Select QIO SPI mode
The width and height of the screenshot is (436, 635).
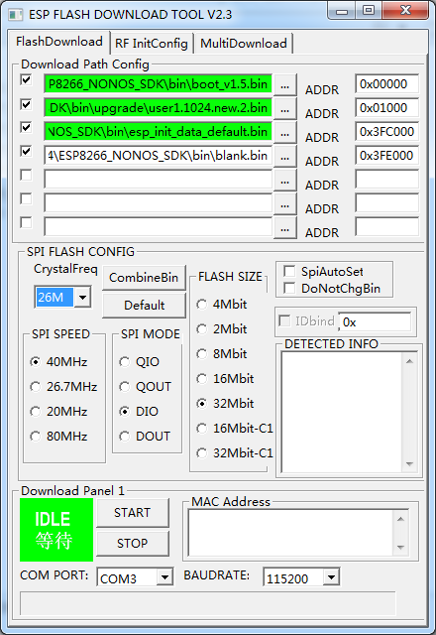(x=125, y=361)
